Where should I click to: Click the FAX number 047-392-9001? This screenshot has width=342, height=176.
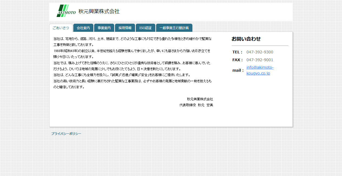click(x=259, y=60)
